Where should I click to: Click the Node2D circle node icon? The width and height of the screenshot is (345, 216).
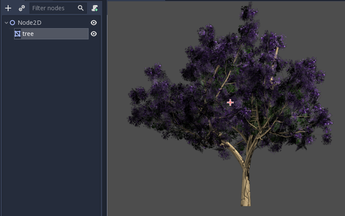[x=12, y=23]
